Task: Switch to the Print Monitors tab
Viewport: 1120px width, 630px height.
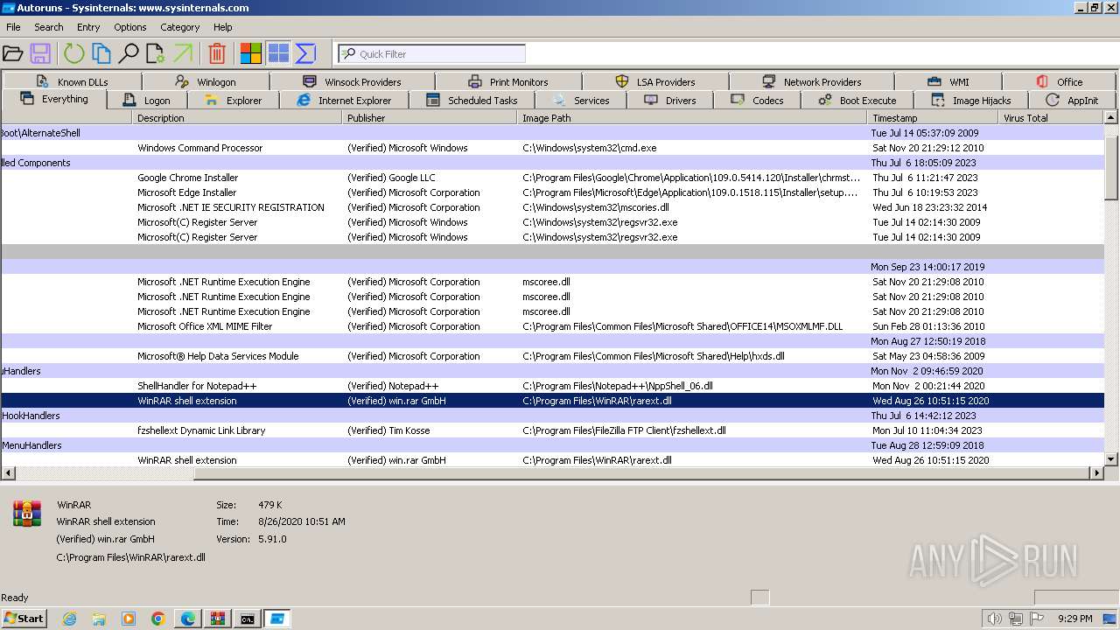Action: point(508,81)
